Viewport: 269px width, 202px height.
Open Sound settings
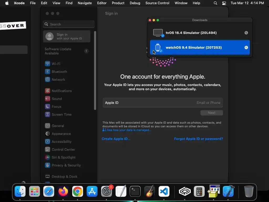click(x=53, y=99)
